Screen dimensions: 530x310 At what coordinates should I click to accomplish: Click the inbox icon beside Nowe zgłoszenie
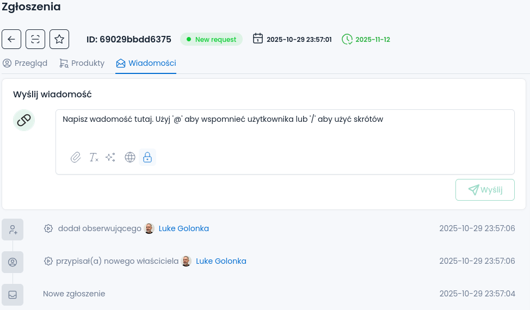(x=13, y=295)
